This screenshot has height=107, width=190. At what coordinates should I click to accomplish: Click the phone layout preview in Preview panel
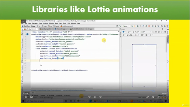point(144,66)
